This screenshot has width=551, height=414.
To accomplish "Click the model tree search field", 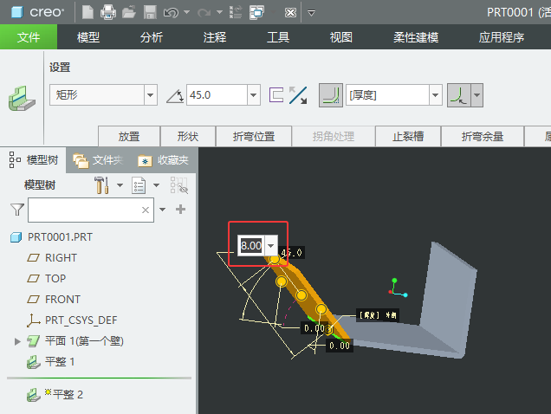I will tap(91, 210).
